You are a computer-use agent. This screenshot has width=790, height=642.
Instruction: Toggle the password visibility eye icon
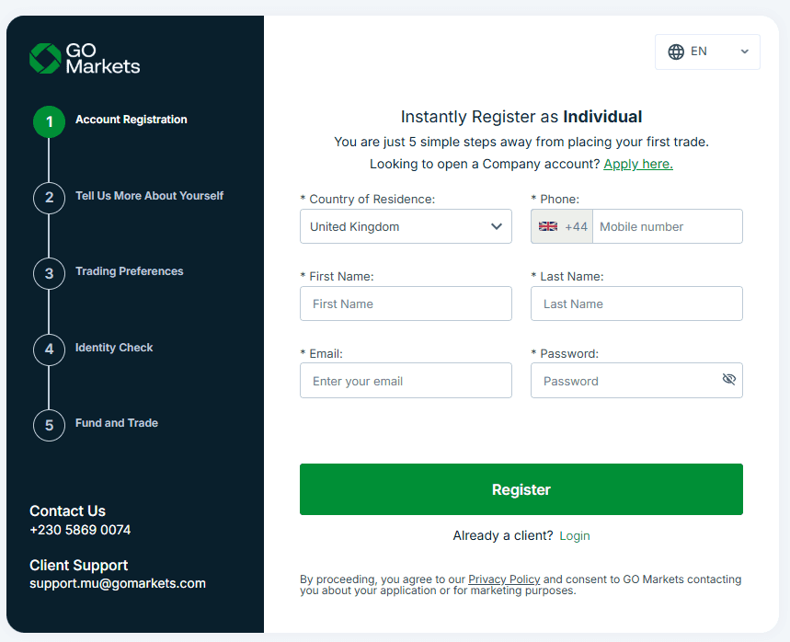[x=729, y=379]
